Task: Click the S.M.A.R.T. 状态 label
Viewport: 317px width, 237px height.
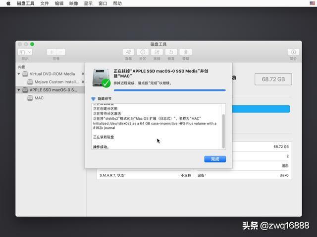Action: 112,175
